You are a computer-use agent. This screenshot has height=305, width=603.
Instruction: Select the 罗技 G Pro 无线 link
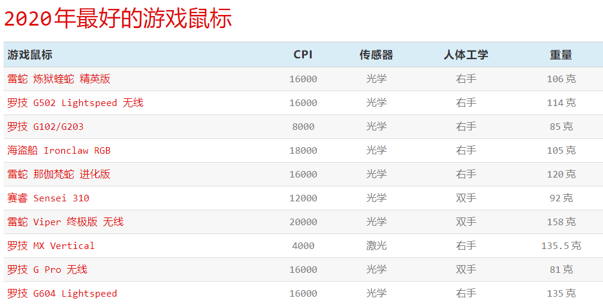(x=48, y=269)
